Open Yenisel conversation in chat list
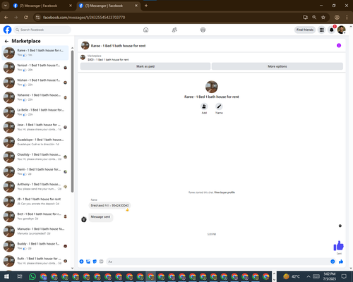This screenshot has height=282, width=353. (x=35, y=68)
